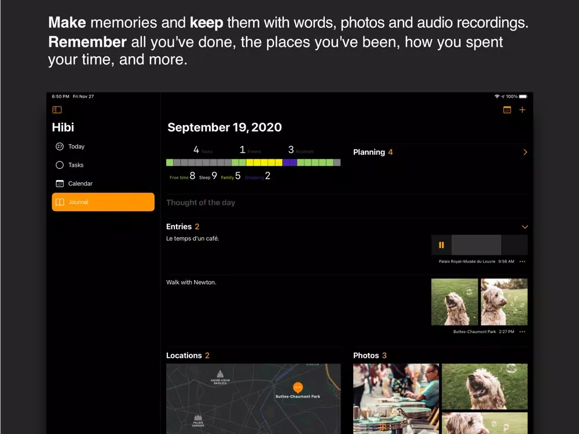Click the 'Sleep 9' label
This screenshot has height=434, width=579.
(x=208, y=176)
